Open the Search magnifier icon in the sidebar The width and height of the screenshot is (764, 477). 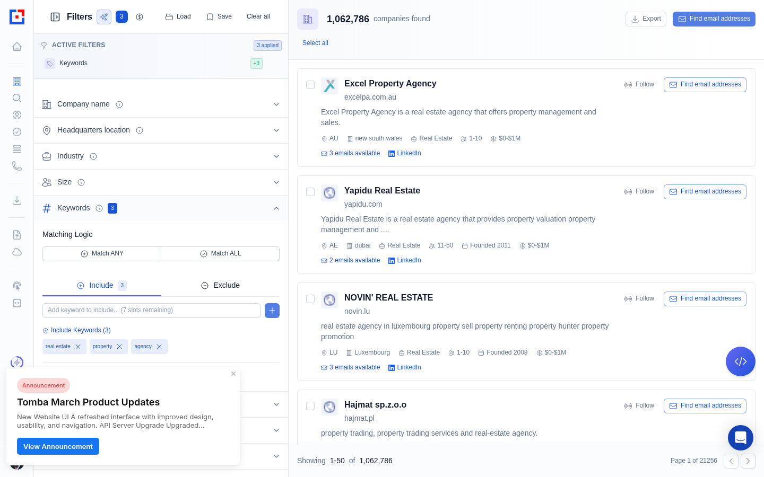pos(17,98)
